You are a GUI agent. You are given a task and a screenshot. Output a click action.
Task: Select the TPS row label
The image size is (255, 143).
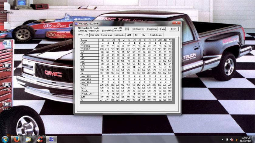click(x=89, y=67)
